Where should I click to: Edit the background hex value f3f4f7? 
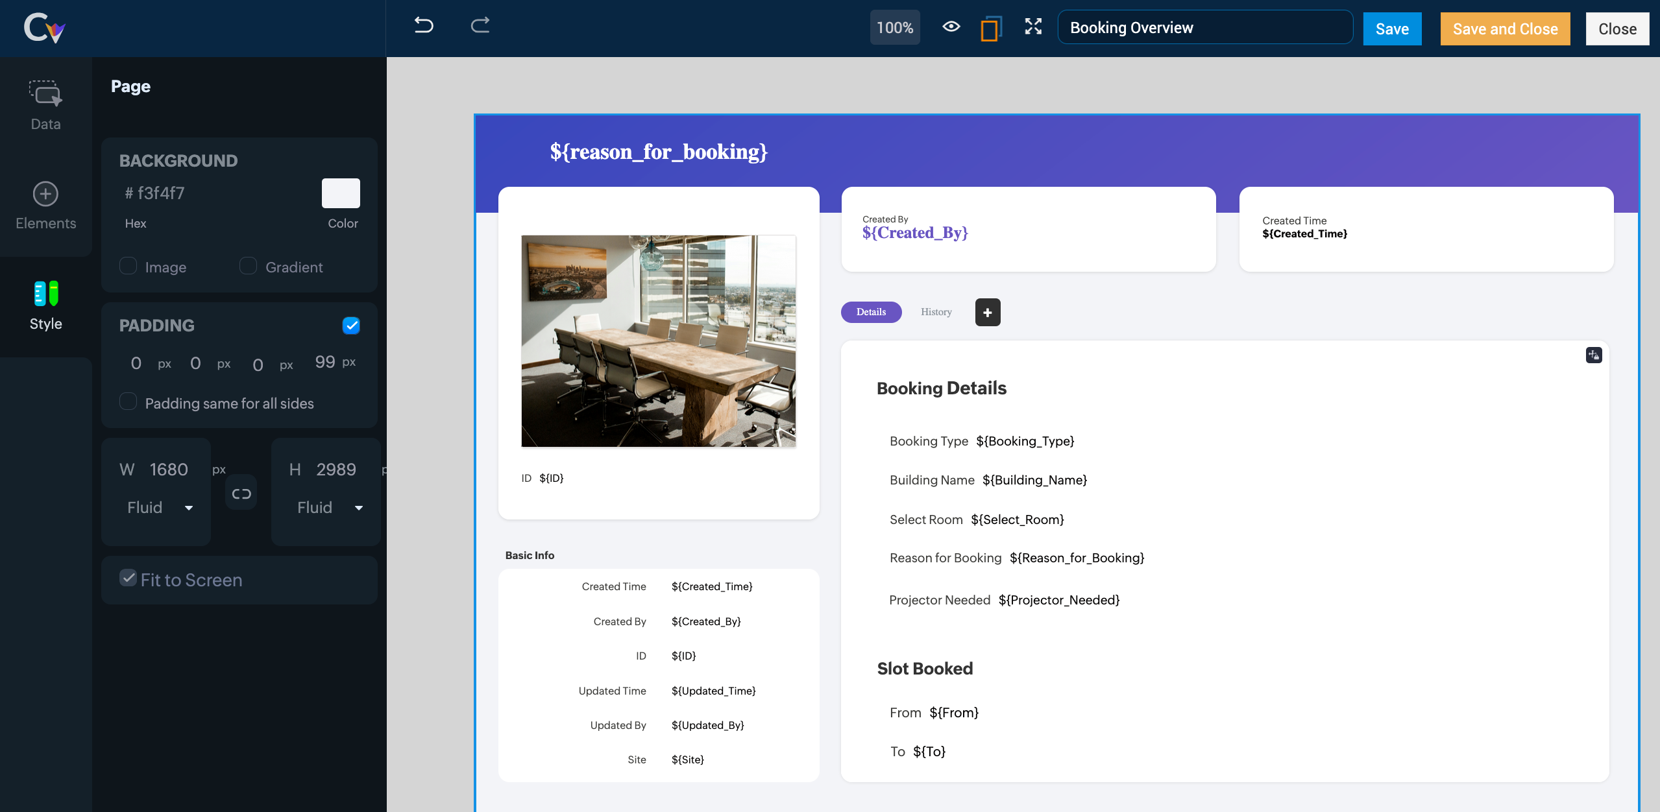[x=161, y=193]
